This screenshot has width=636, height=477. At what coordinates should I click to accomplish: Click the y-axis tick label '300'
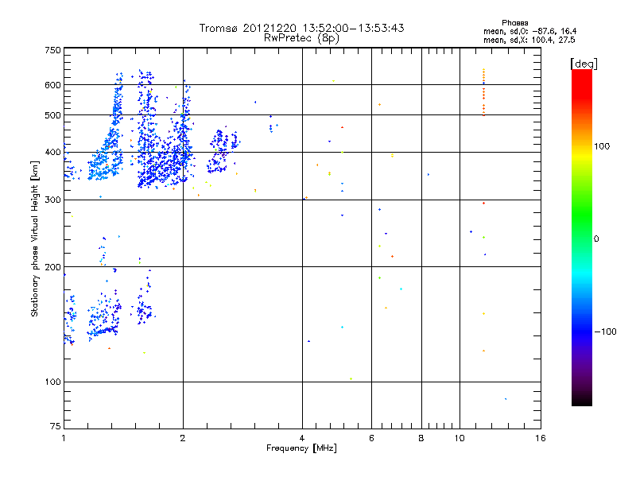tap(53, 200)
